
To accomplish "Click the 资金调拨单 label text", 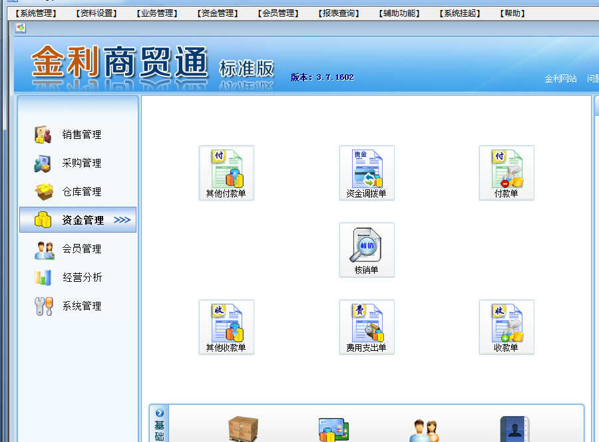I will [x=366, y=193].
